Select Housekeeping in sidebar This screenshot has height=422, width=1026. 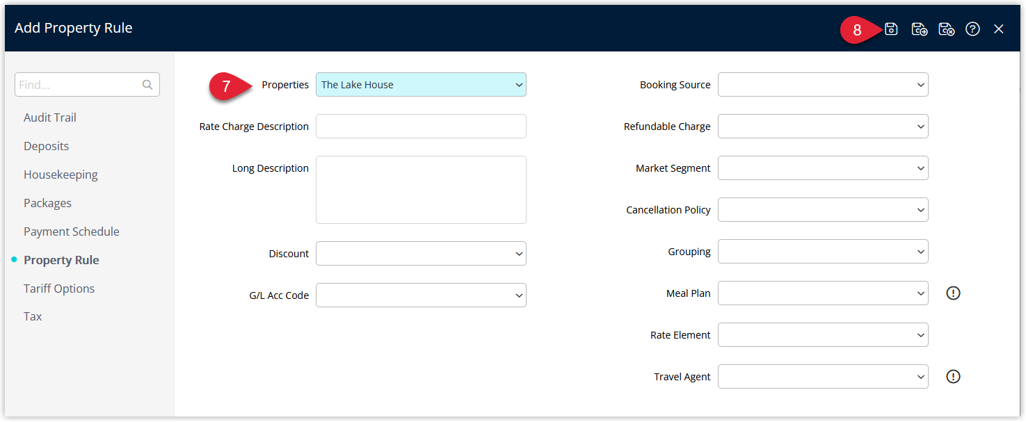coord(61,175)
